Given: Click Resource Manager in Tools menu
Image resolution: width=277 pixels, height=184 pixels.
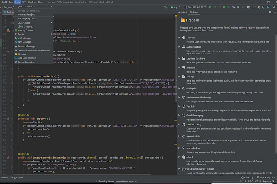Looking at the screenshot, I should click(x=27, y=46).
